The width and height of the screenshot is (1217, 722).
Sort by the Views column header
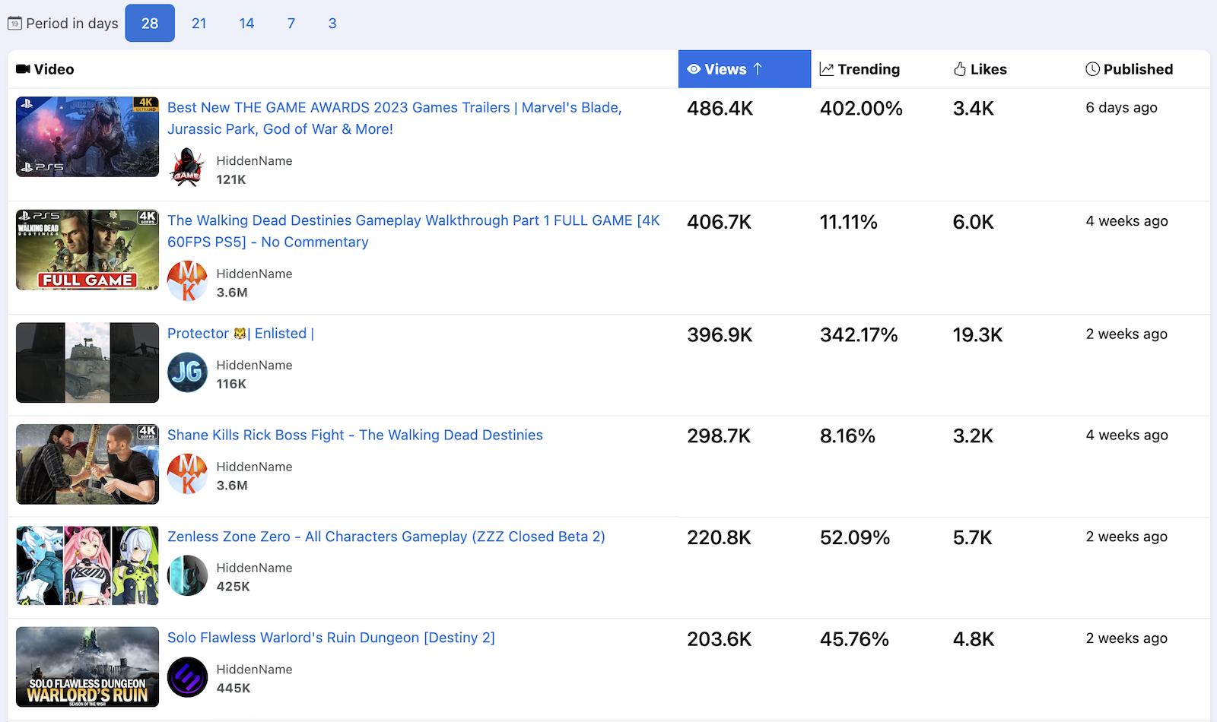tap(745, 69)
